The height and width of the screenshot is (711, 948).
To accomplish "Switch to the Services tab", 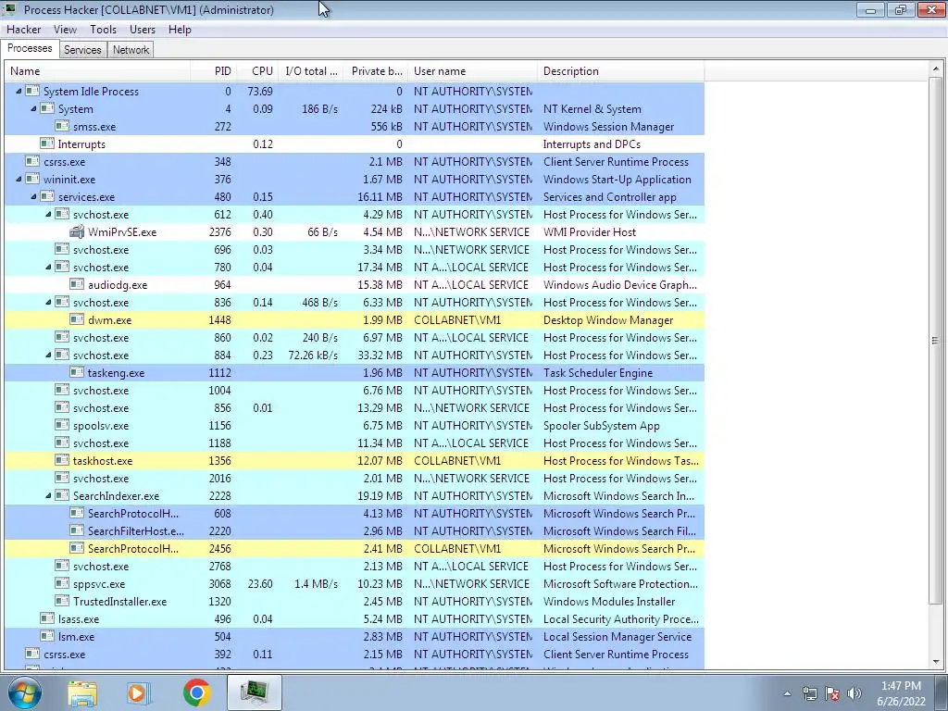I will coord(82,50).
